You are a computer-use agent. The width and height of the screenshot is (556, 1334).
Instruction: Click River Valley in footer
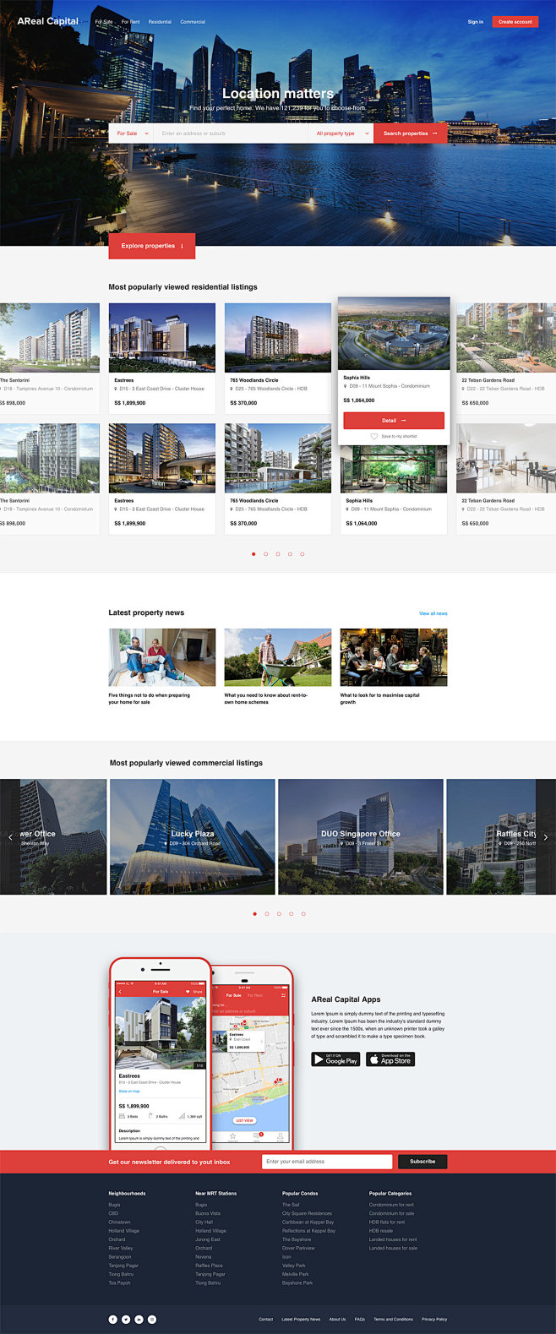tap(121, 1248)
